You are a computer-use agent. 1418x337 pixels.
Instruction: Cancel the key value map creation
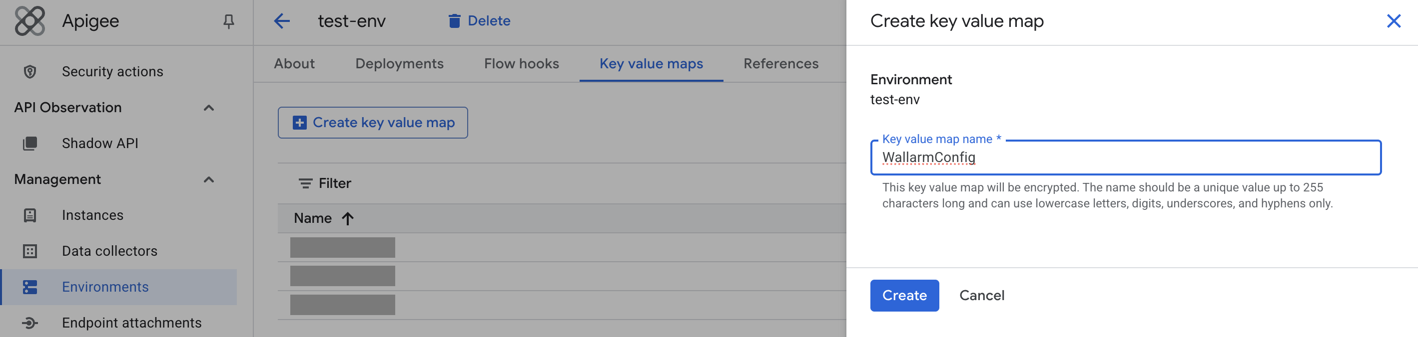[981, 295]
